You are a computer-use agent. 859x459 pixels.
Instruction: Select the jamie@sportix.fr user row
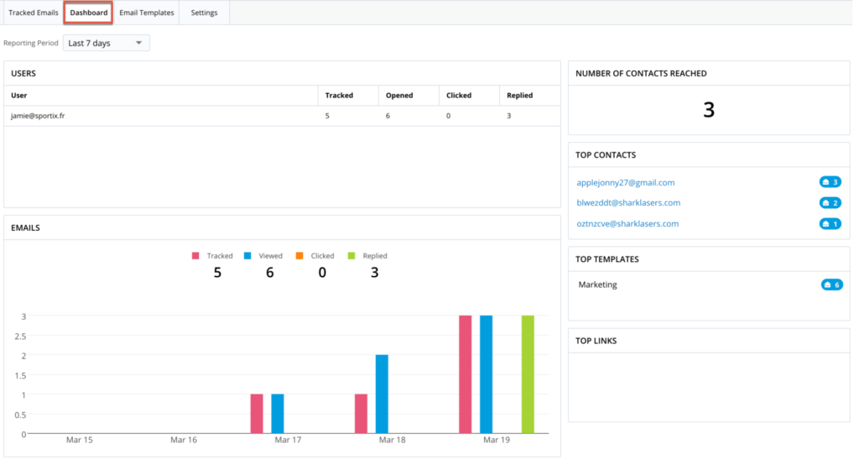[282, 116]
